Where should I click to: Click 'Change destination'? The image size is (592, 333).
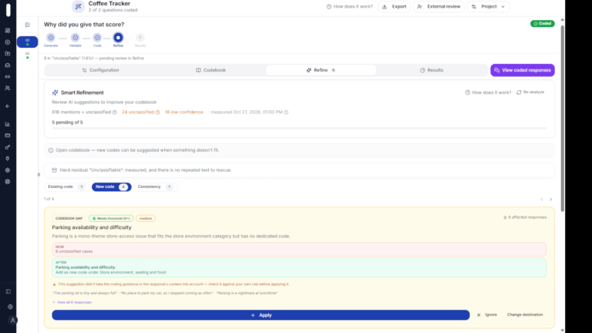coord(525,314)
